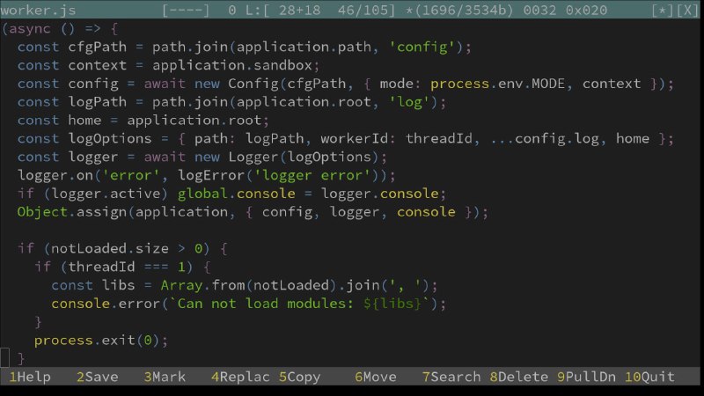This screenshot has height=396, width=704.
Task: Click the worker.js file name in header
Action: [x=38, y=10]
